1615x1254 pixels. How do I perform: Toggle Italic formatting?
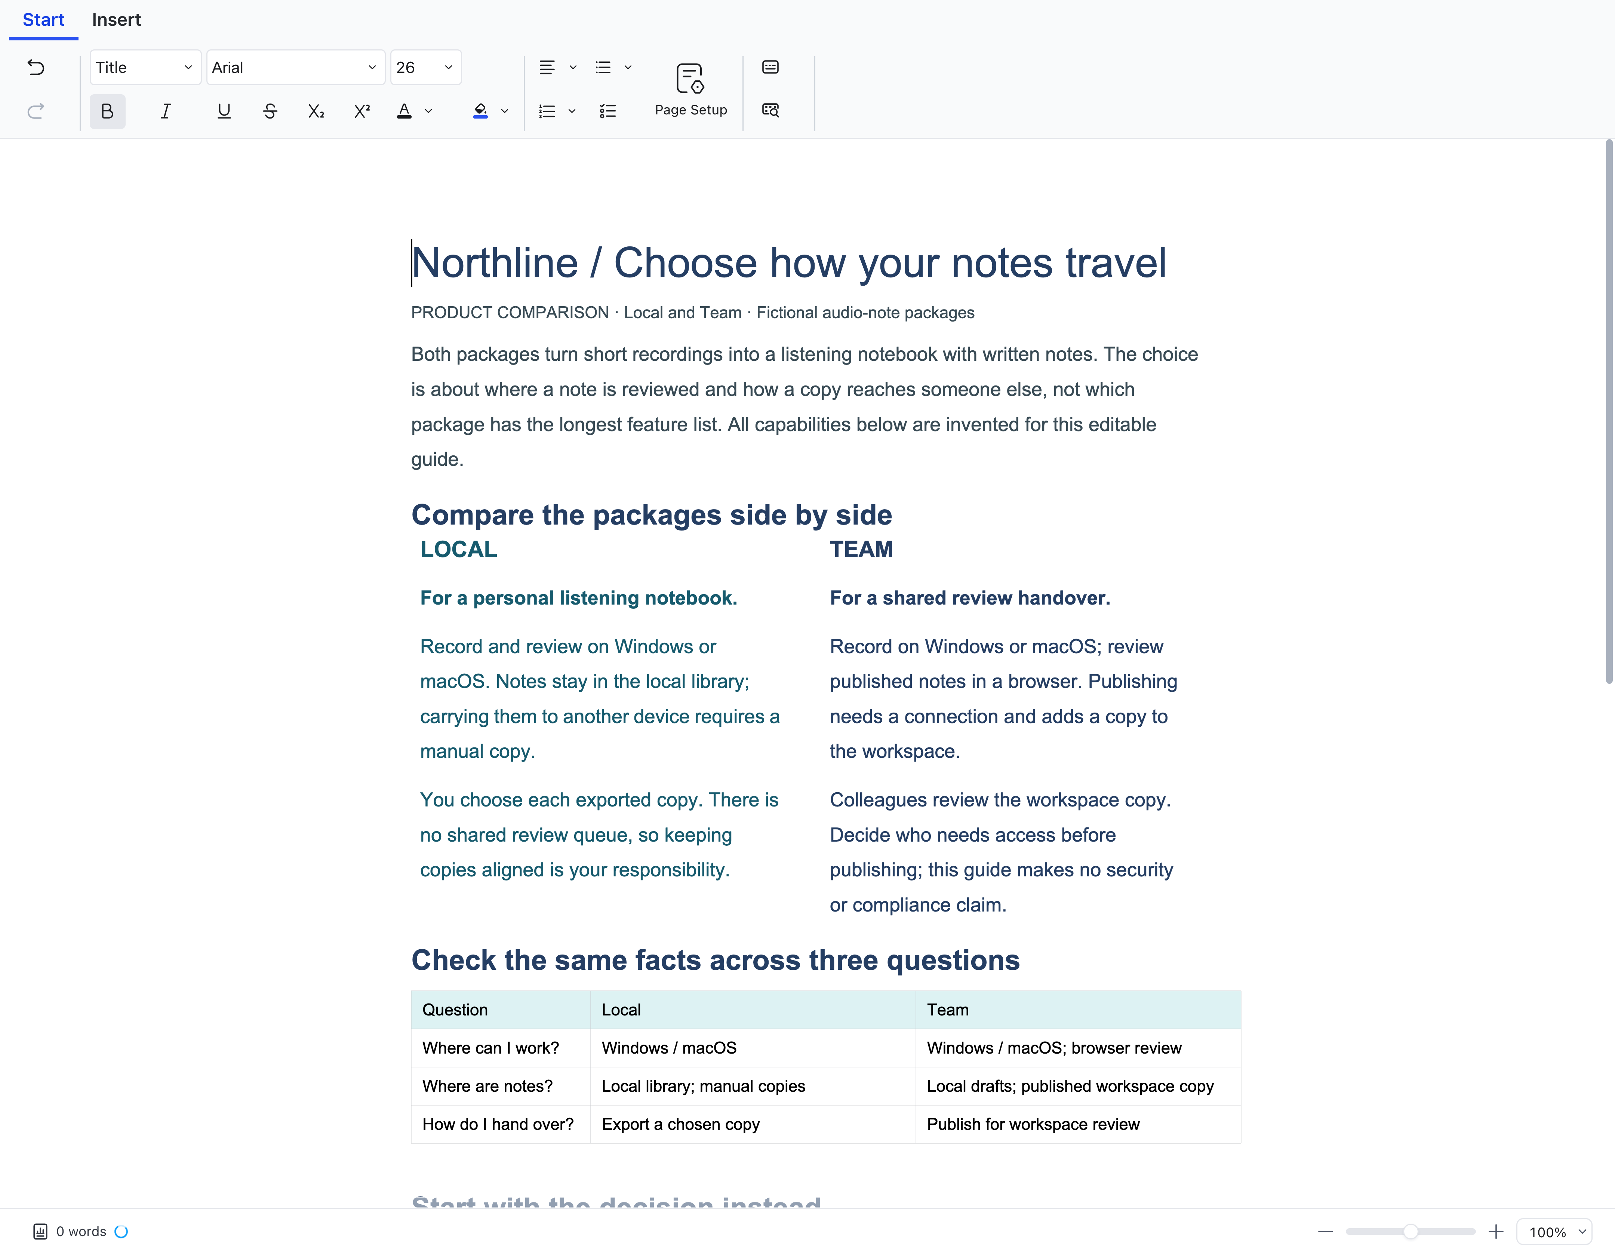[x=166, y=111]
